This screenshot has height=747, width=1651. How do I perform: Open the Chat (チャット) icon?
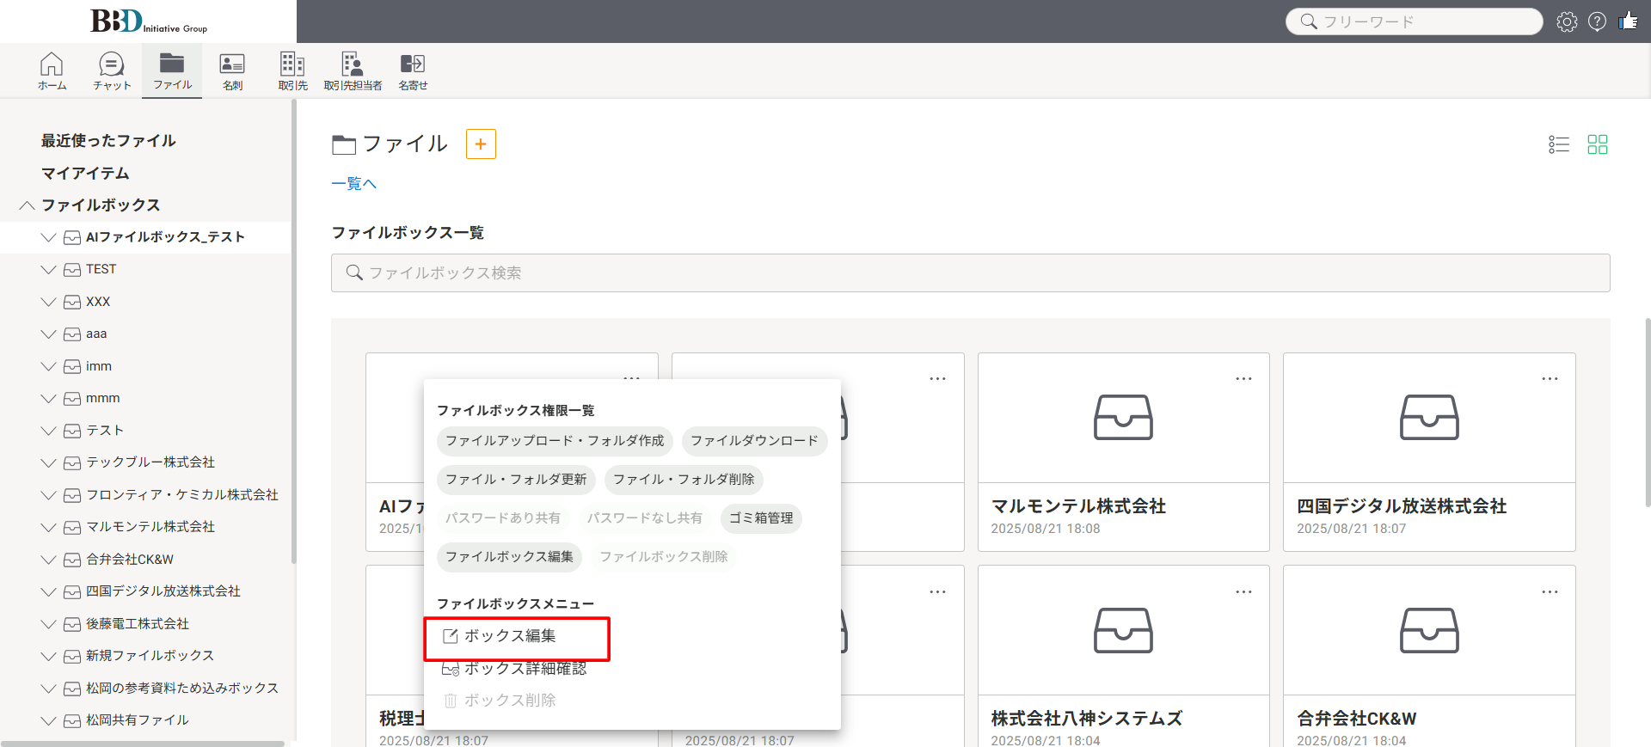click(112, 70)
